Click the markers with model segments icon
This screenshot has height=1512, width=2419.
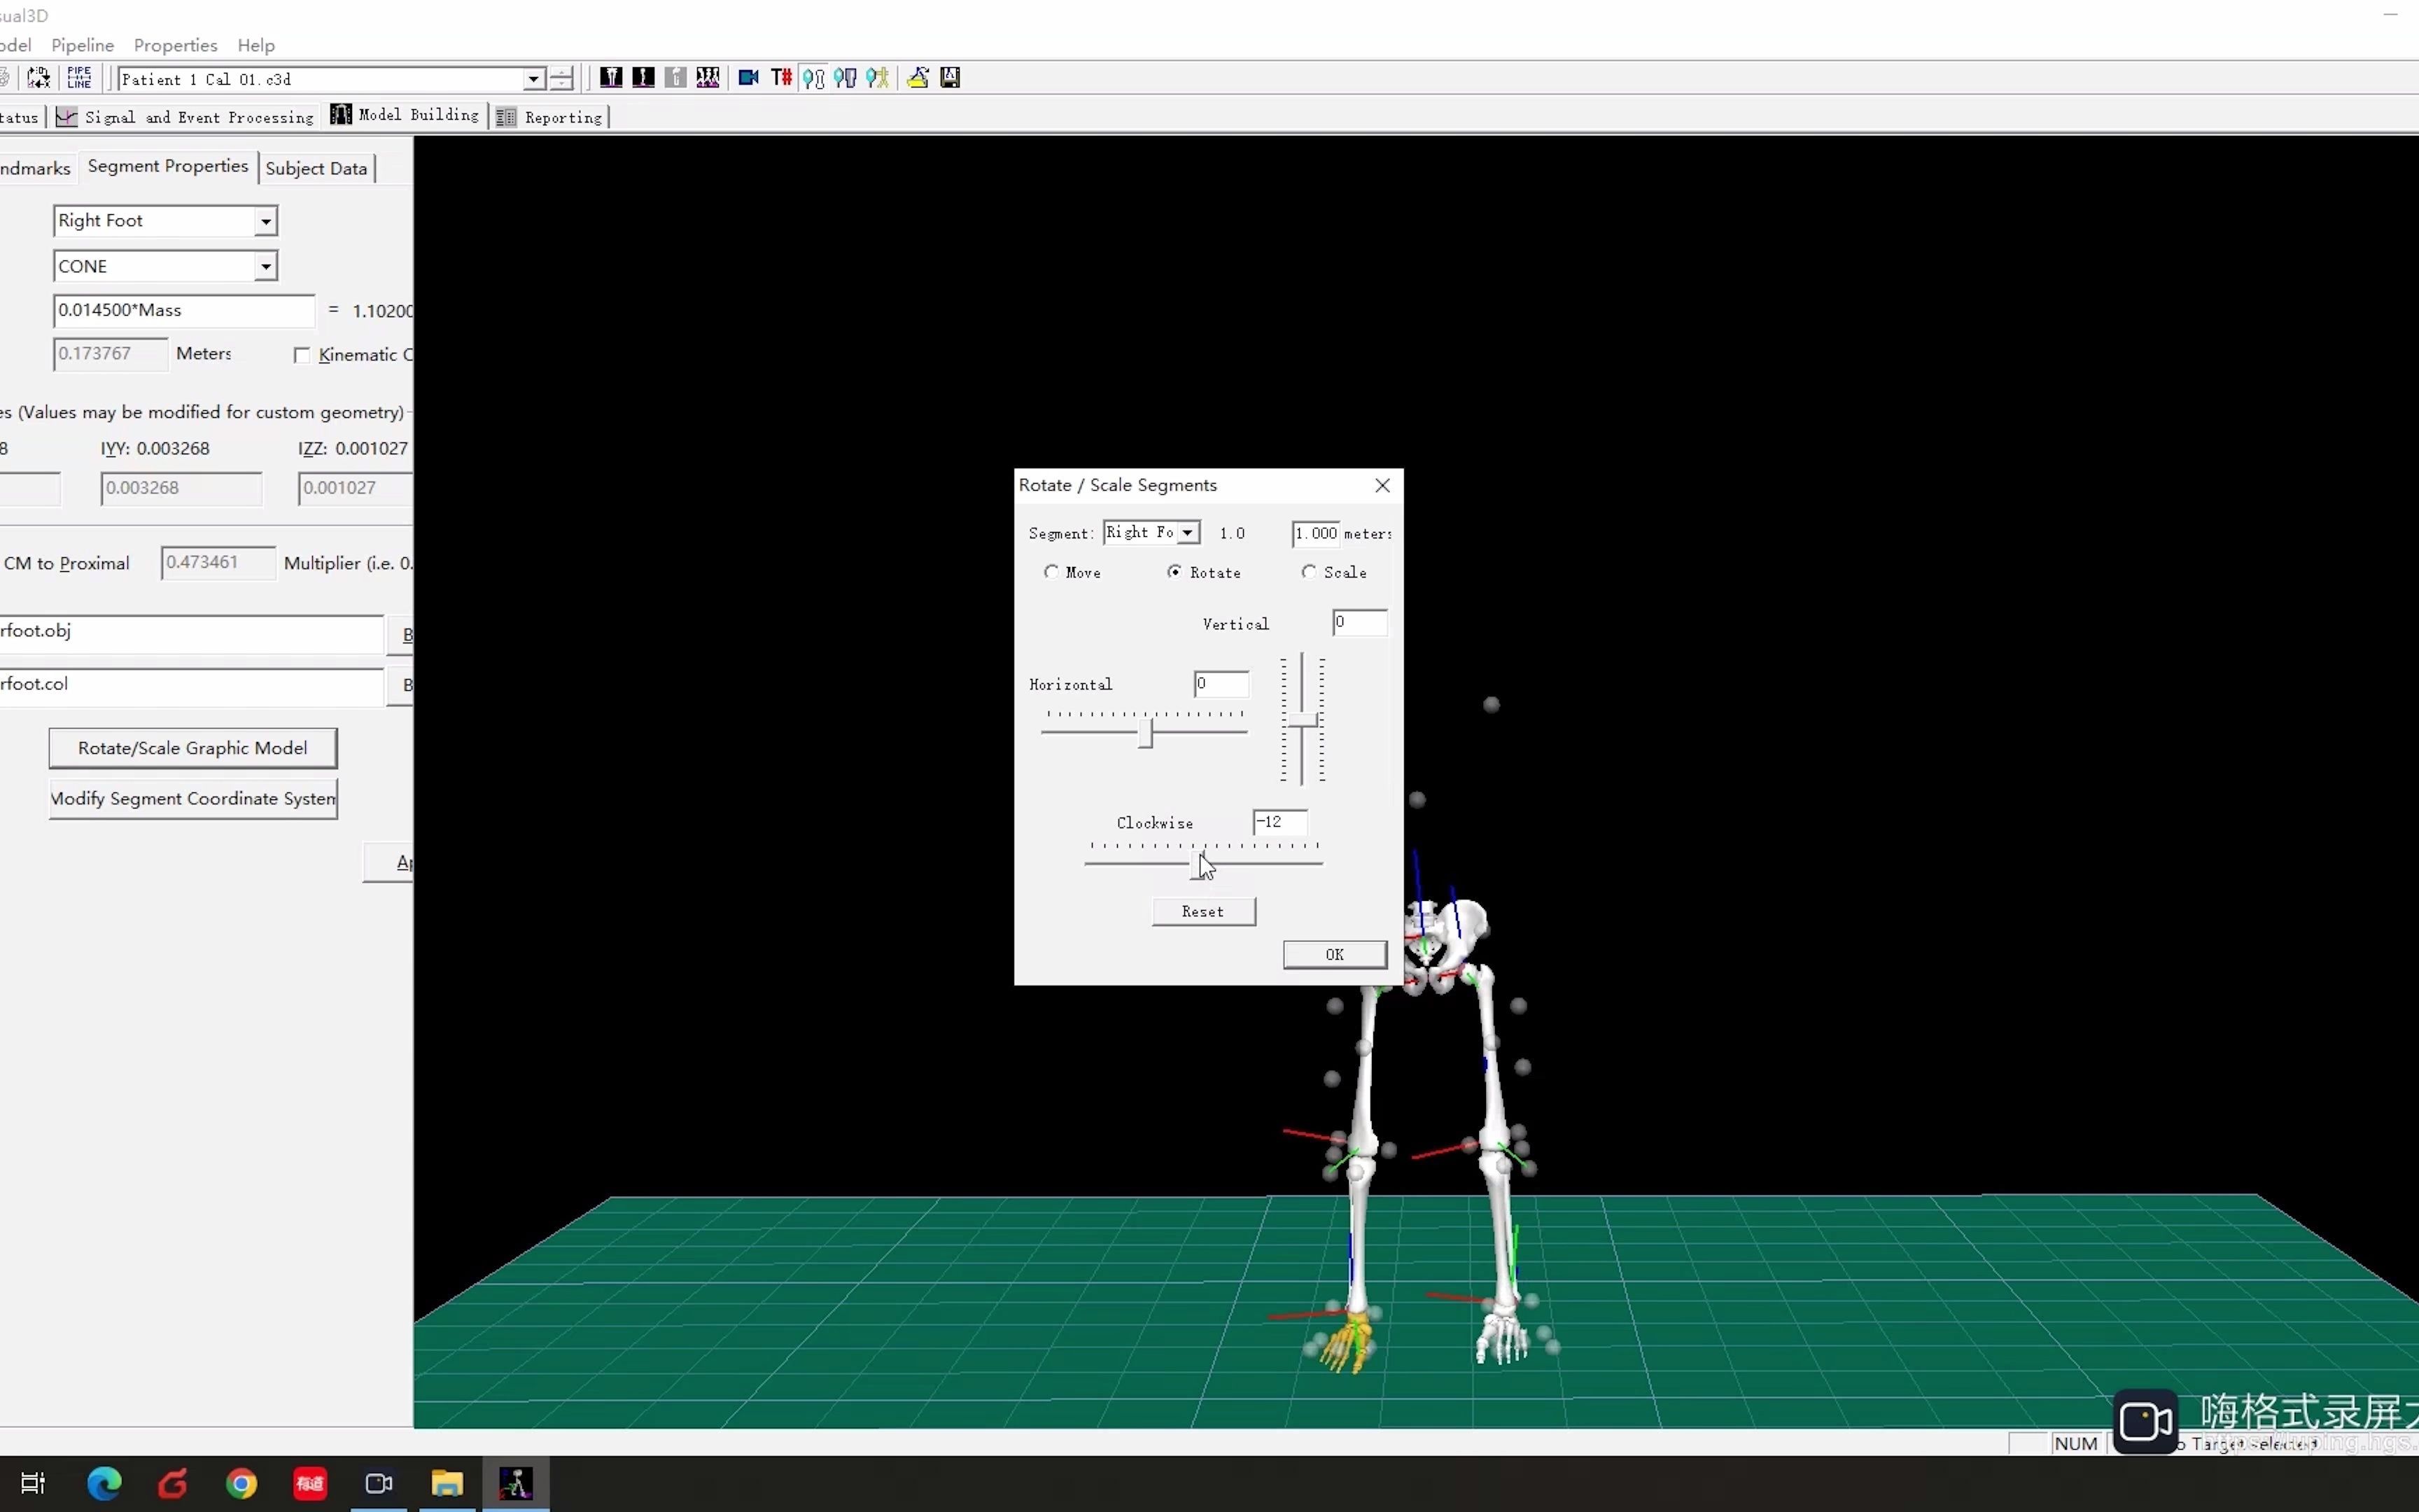tap(847, 77)
